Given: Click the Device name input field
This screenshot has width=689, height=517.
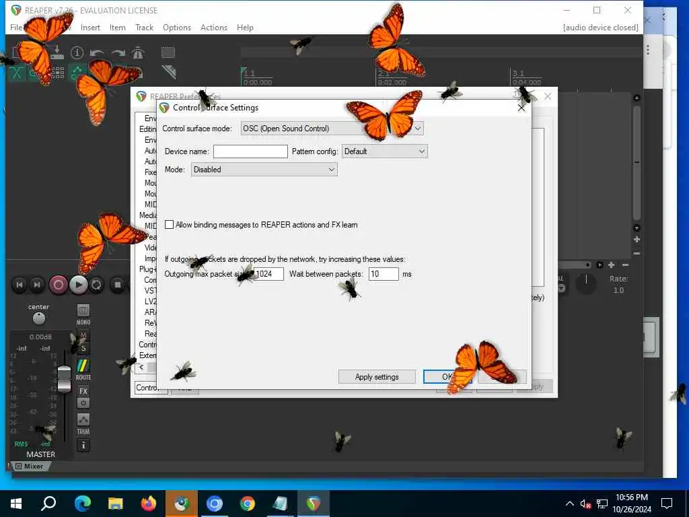Looking at the screenshot, I should pyautogui.click(x=250, y=151).
